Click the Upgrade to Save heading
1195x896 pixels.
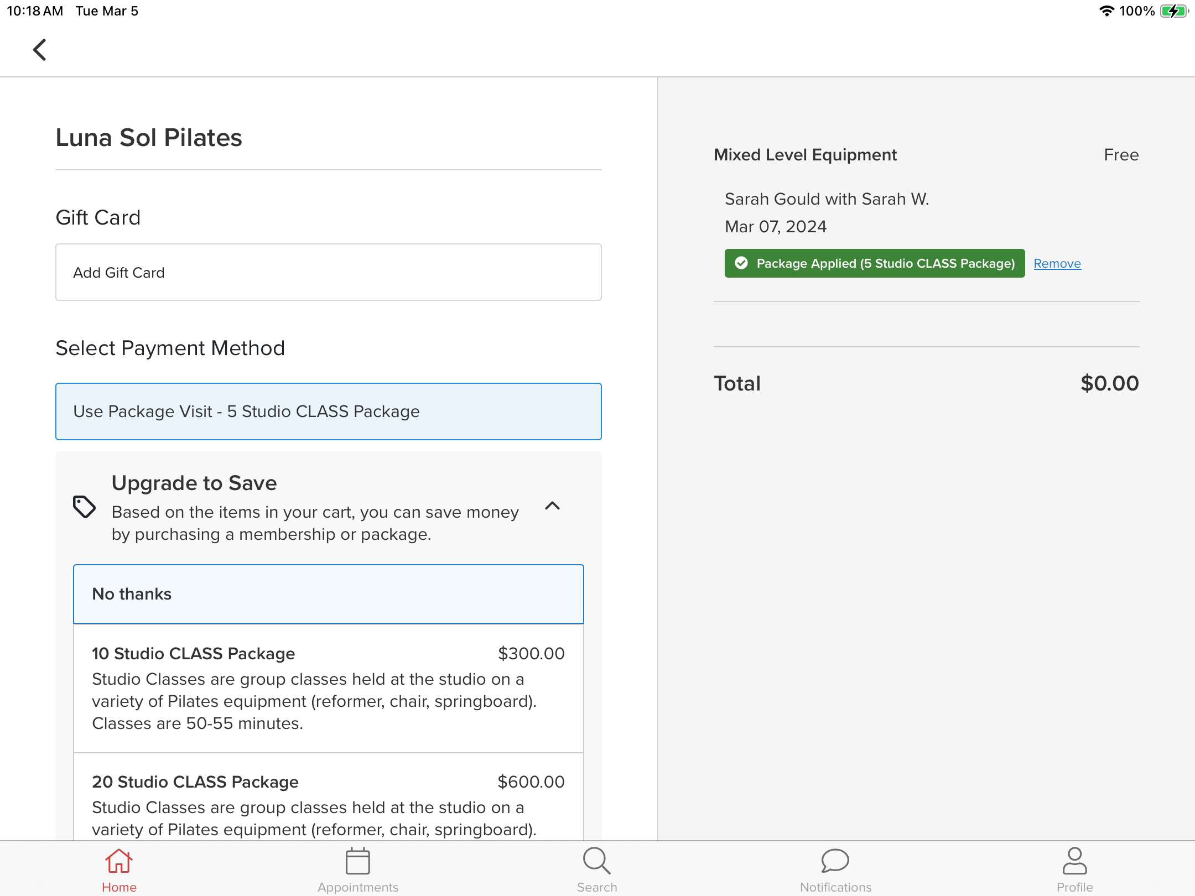point(194,483)
